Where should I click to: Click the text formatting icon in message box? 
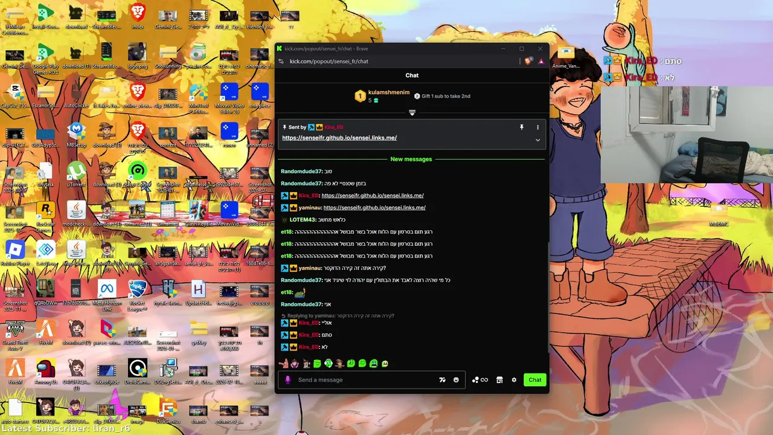pyautogui.click(x=442, y=380)
